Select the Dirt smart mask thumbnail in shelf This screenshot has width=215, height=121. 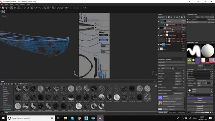pos(41,89)
